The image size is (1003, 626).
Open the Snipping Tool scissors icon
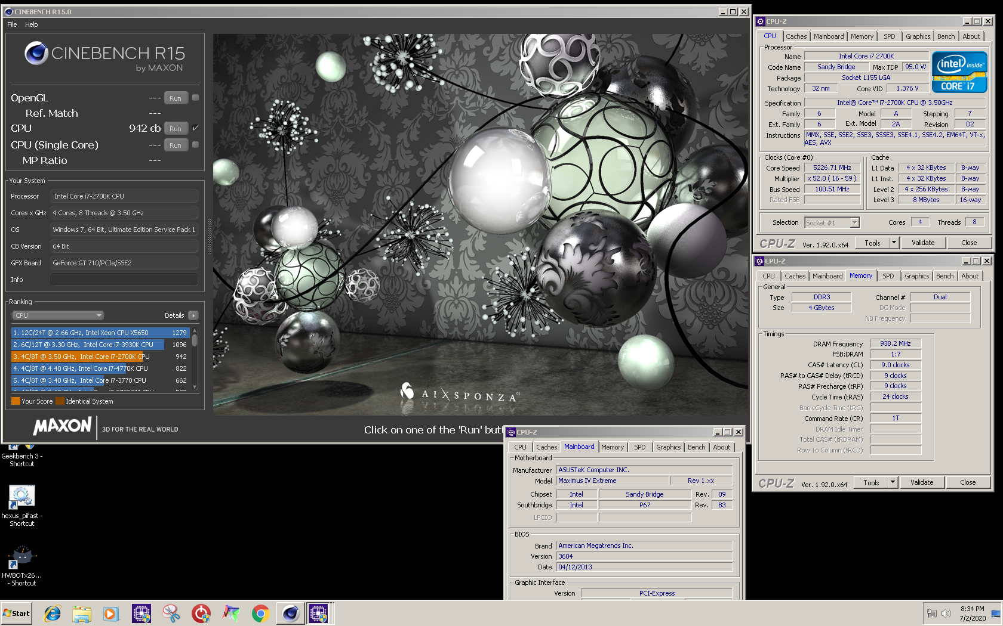coord(171,613)
